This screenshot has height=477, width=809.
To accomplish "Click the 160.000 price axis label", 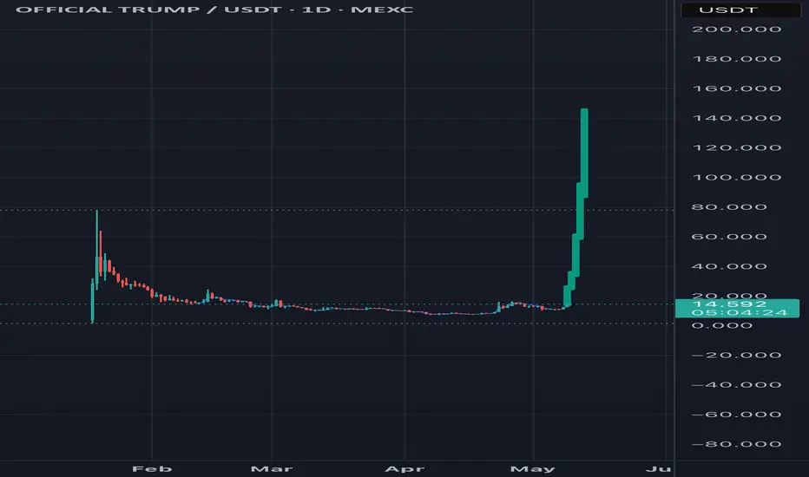I will pyautogui.click(x=736, y=88).
